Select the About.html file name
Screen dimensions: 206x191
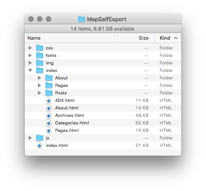click(x=67, y=108)
